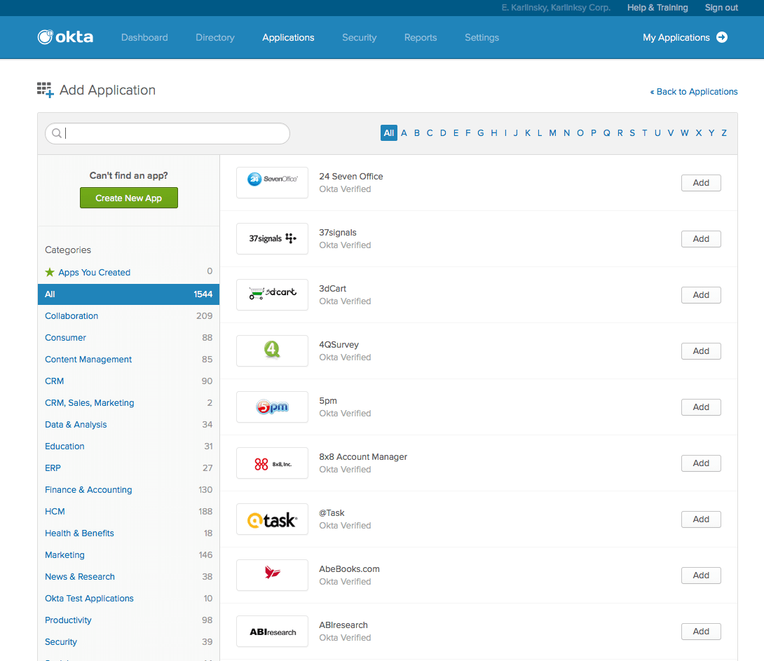The height and width of the screenshot is (661, 764).
Task: Open the 8x8 Account Manager logo tile
Action: [x=273, y=463]
